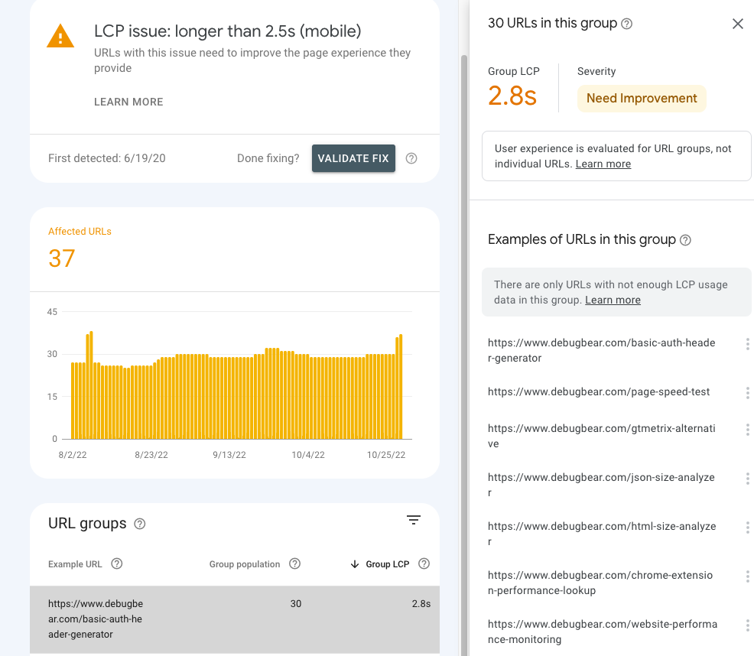754x656 pixels.
Task: Click the 10/25/22 date label on chart
Action: (386, 455)
